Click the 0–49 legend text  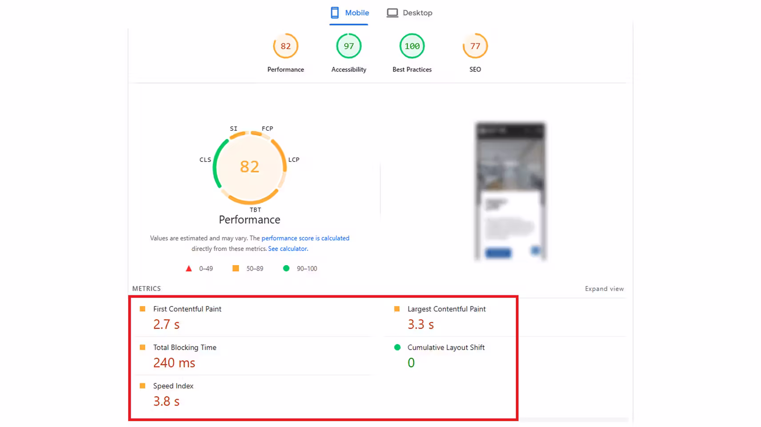[x=206, y=269]
